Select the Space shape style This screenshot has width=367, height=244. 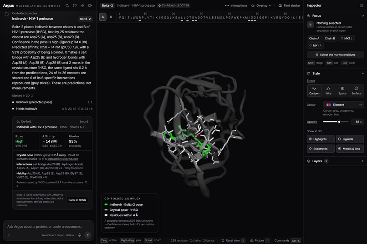[x=342, y=90]
